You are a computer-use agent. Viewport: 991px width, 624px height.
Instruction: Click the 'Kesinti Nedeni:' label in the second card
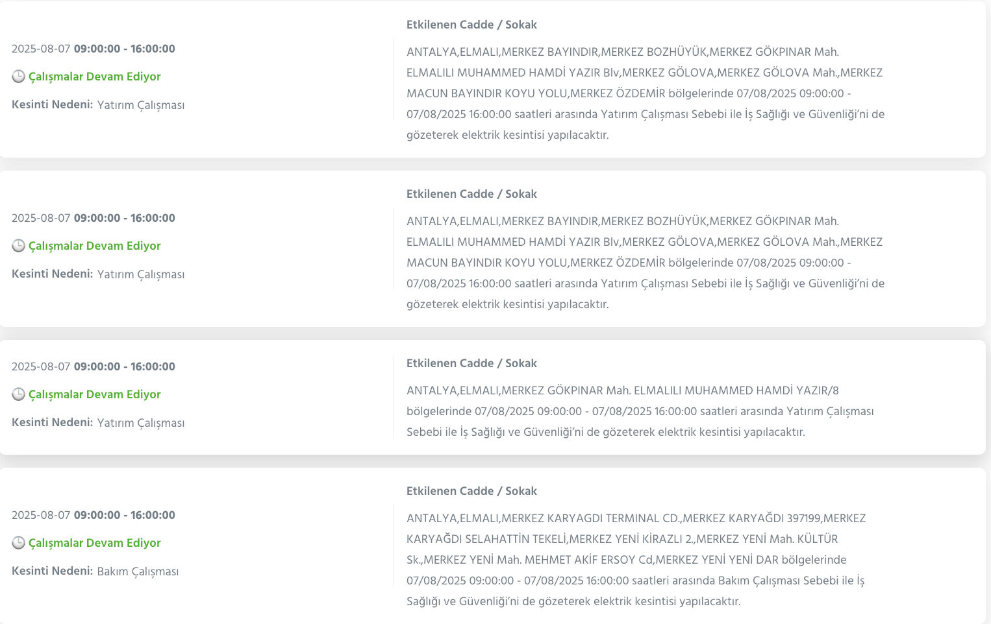[x=52, y=274]
